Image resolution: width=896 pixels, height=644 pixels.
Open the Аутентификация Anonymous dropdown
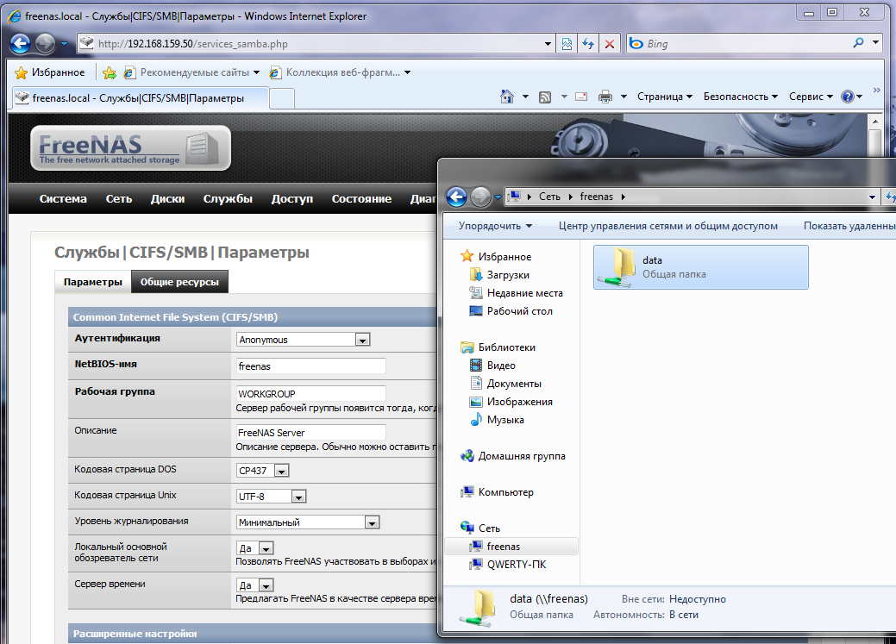pos(362,340)
